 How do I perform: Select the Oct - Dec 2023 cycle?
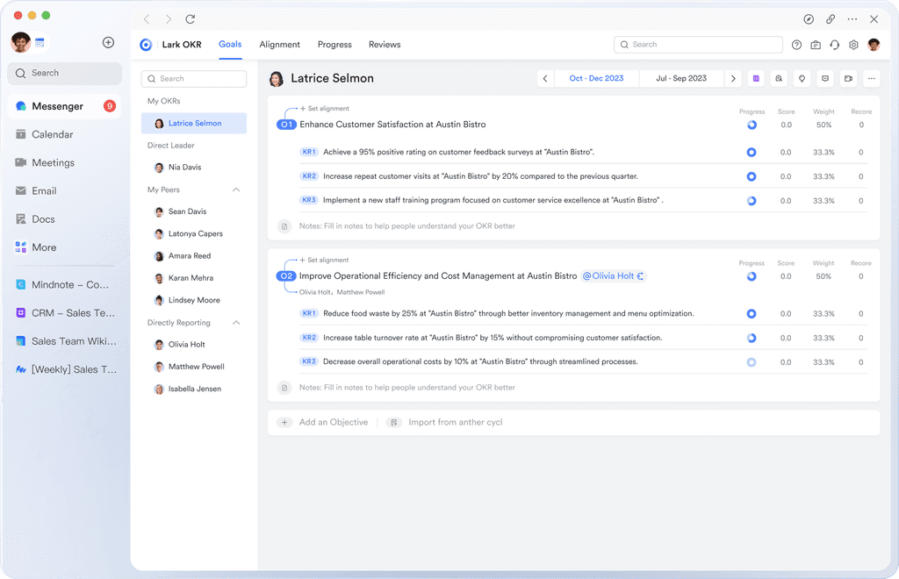[596, 78]
